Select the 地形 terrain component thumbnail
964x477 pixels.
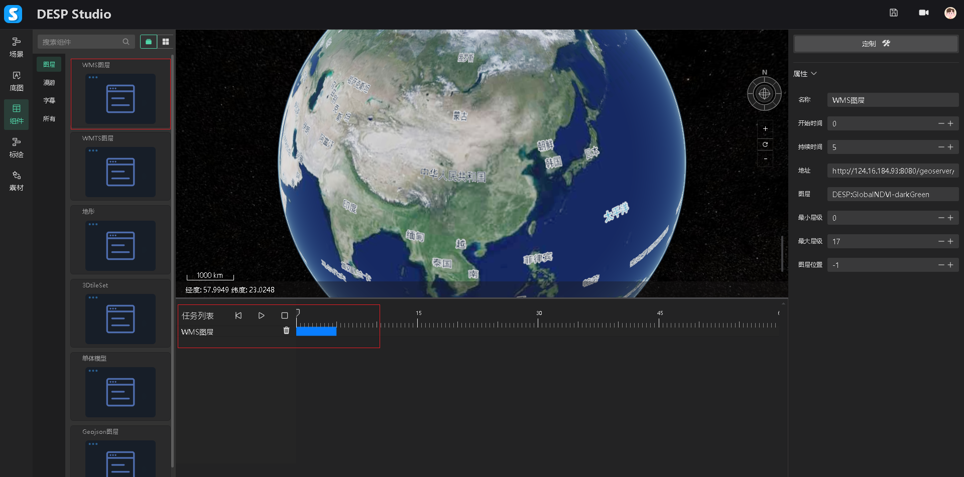pos(120,245)
